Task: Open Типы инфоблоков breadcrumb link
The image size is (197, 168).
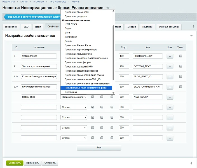Action: (58, 2)
